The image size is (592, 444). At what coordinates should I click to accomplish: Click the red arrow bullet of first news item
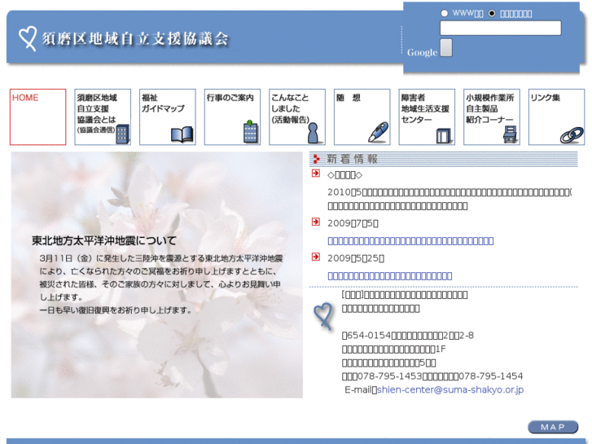(x=316, y=173)
